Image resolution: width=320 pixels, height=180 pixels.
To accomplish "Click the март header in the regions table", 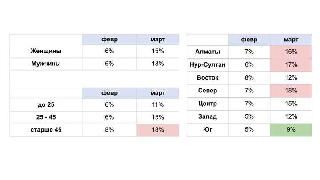I will point(291,40).
